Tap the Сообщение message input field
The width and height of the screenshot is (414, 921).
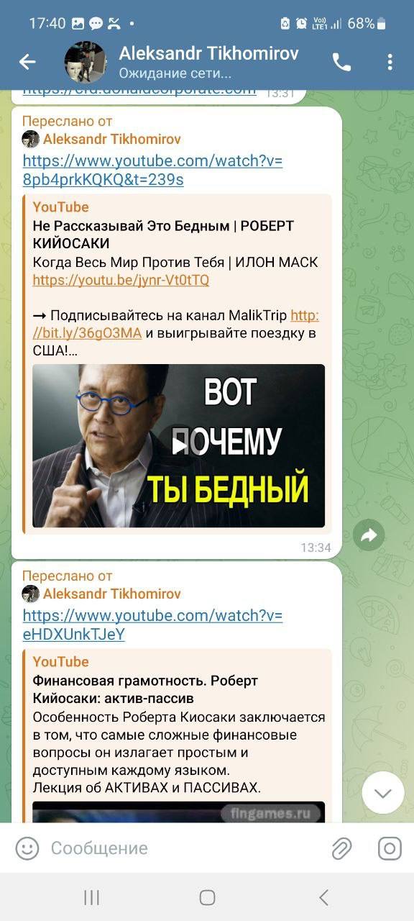coord(183,848)
